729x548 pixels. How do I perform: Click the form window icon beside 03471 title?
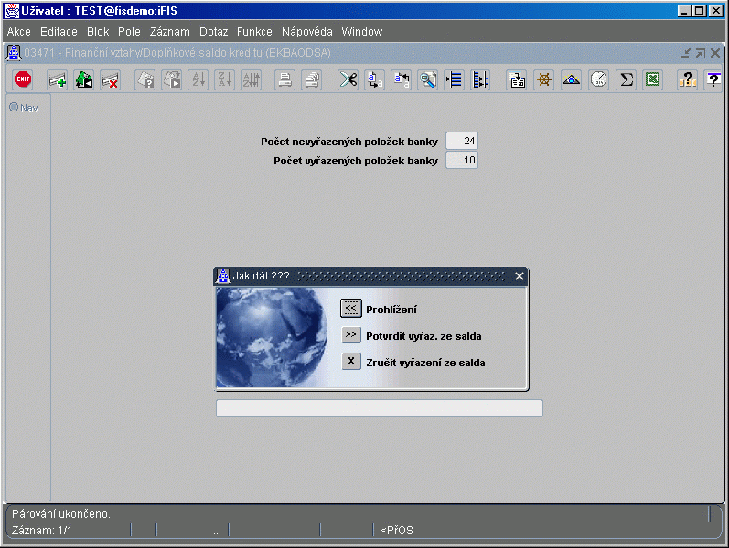click(x=14, y=53)
